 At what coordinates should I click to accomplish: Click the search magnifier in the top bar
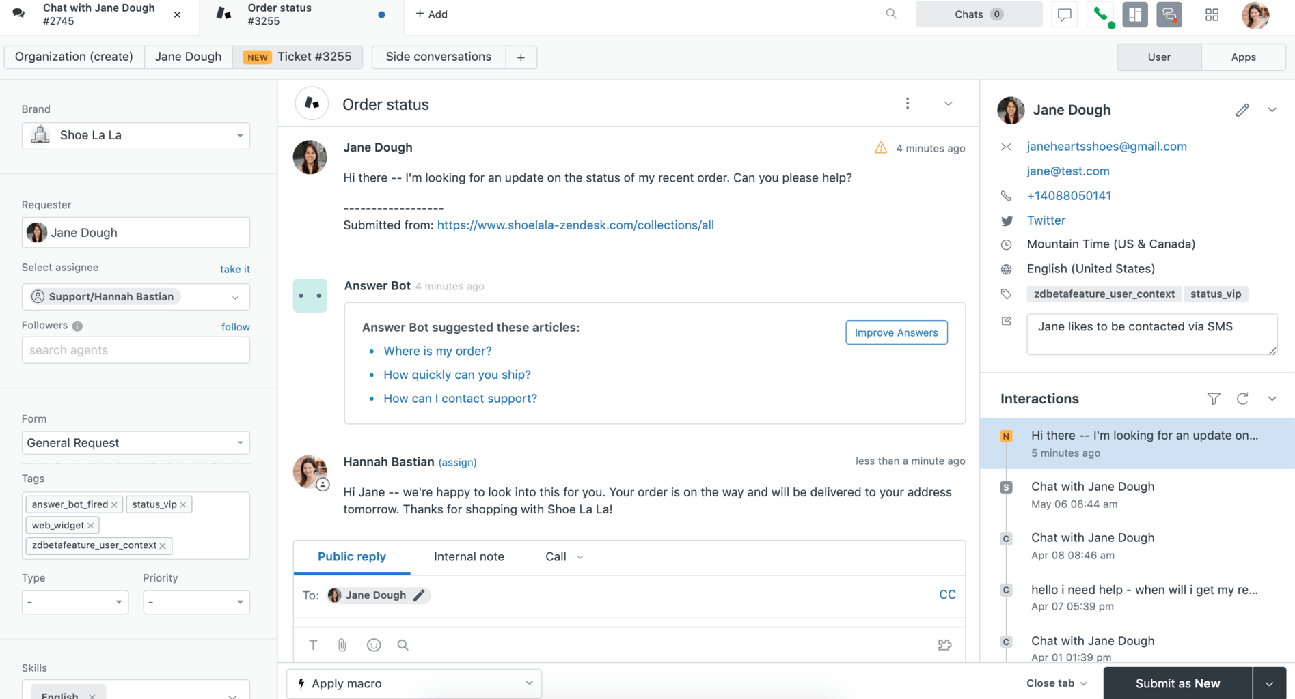point(890,13)
